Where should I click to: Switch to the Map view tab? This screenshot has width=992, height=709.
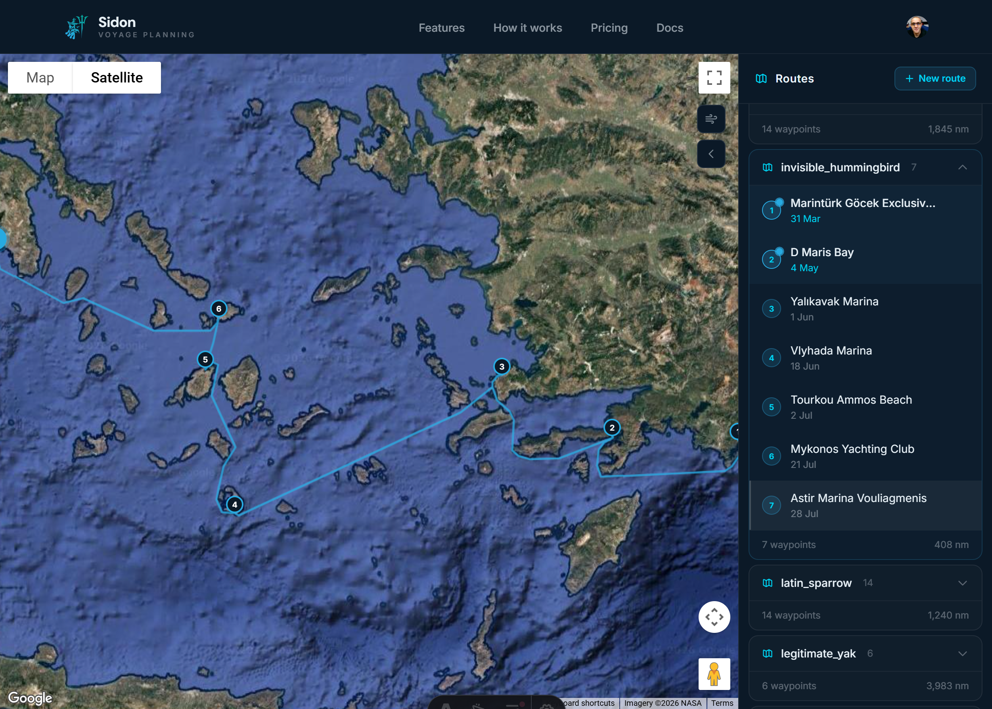pos(40,78)
